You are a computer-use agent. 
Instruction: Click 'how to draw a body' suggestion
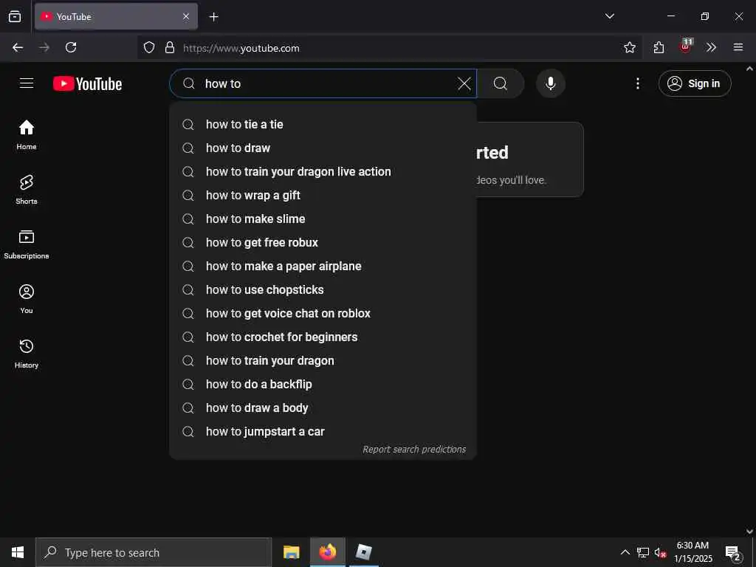point(323,408)
